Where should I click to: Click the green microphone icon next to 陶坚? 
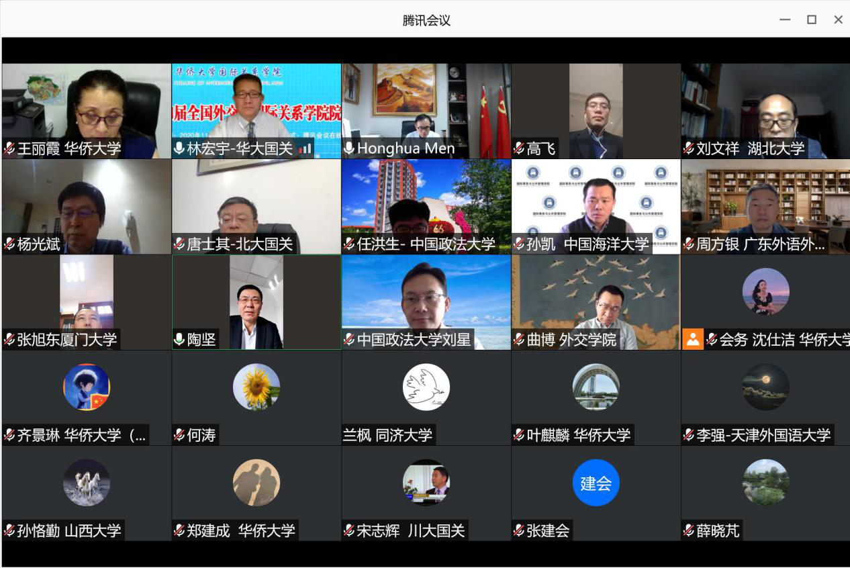(179, 340)
